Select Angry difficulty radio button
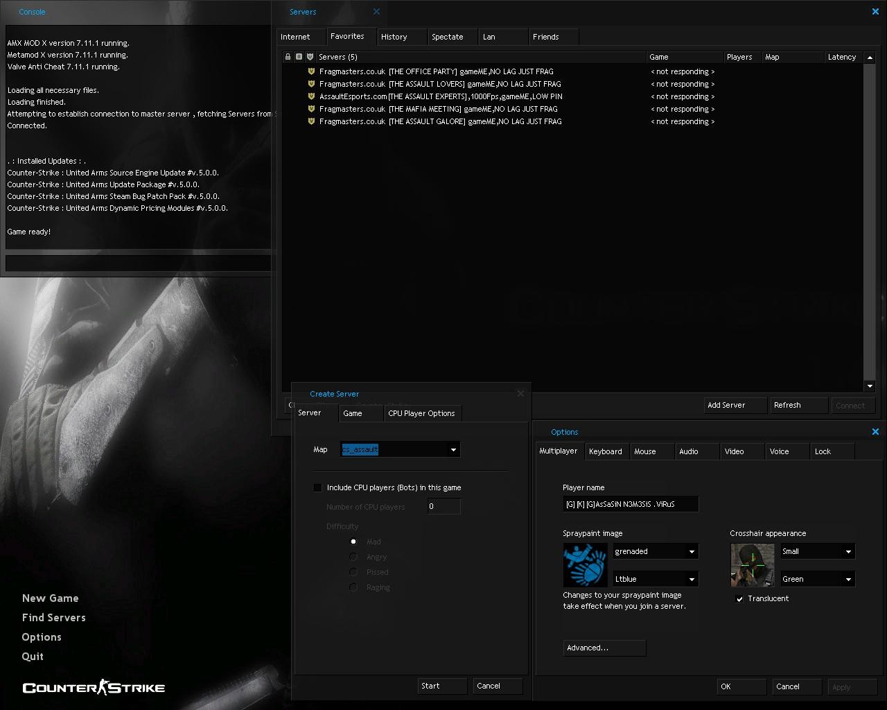Image resolution: width=887 pixels, height=710 pixels. click(353, 557)
